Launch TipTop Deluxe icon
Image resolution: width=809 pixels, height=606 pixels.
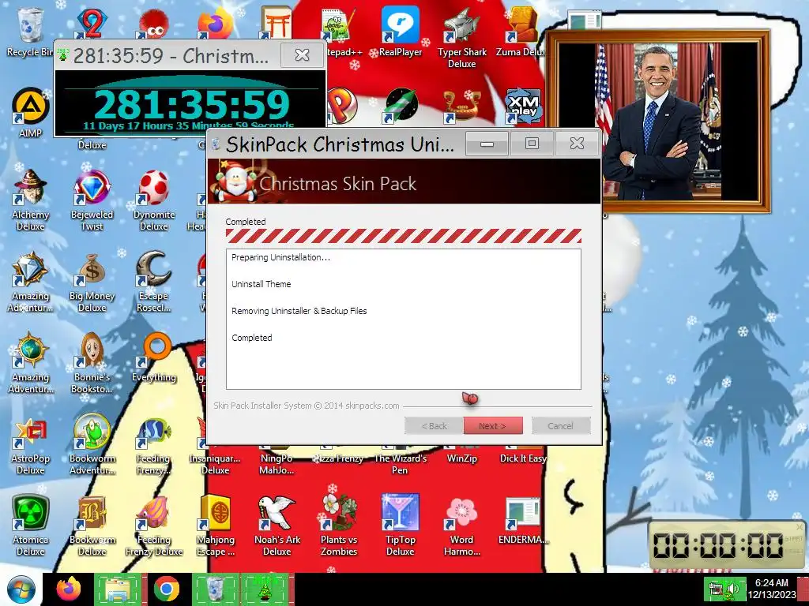point(400,526)
